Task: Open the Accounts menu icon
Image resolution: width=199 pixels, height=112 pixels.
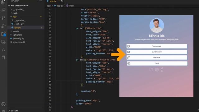Action: (x=3, y=104)
